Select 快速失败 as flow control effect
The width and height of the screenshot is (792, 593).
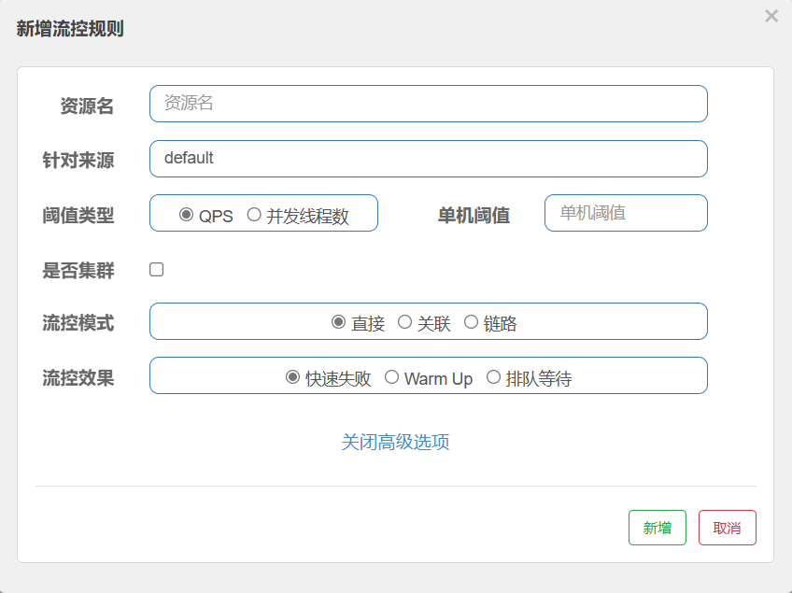click(x=292, y=377)
